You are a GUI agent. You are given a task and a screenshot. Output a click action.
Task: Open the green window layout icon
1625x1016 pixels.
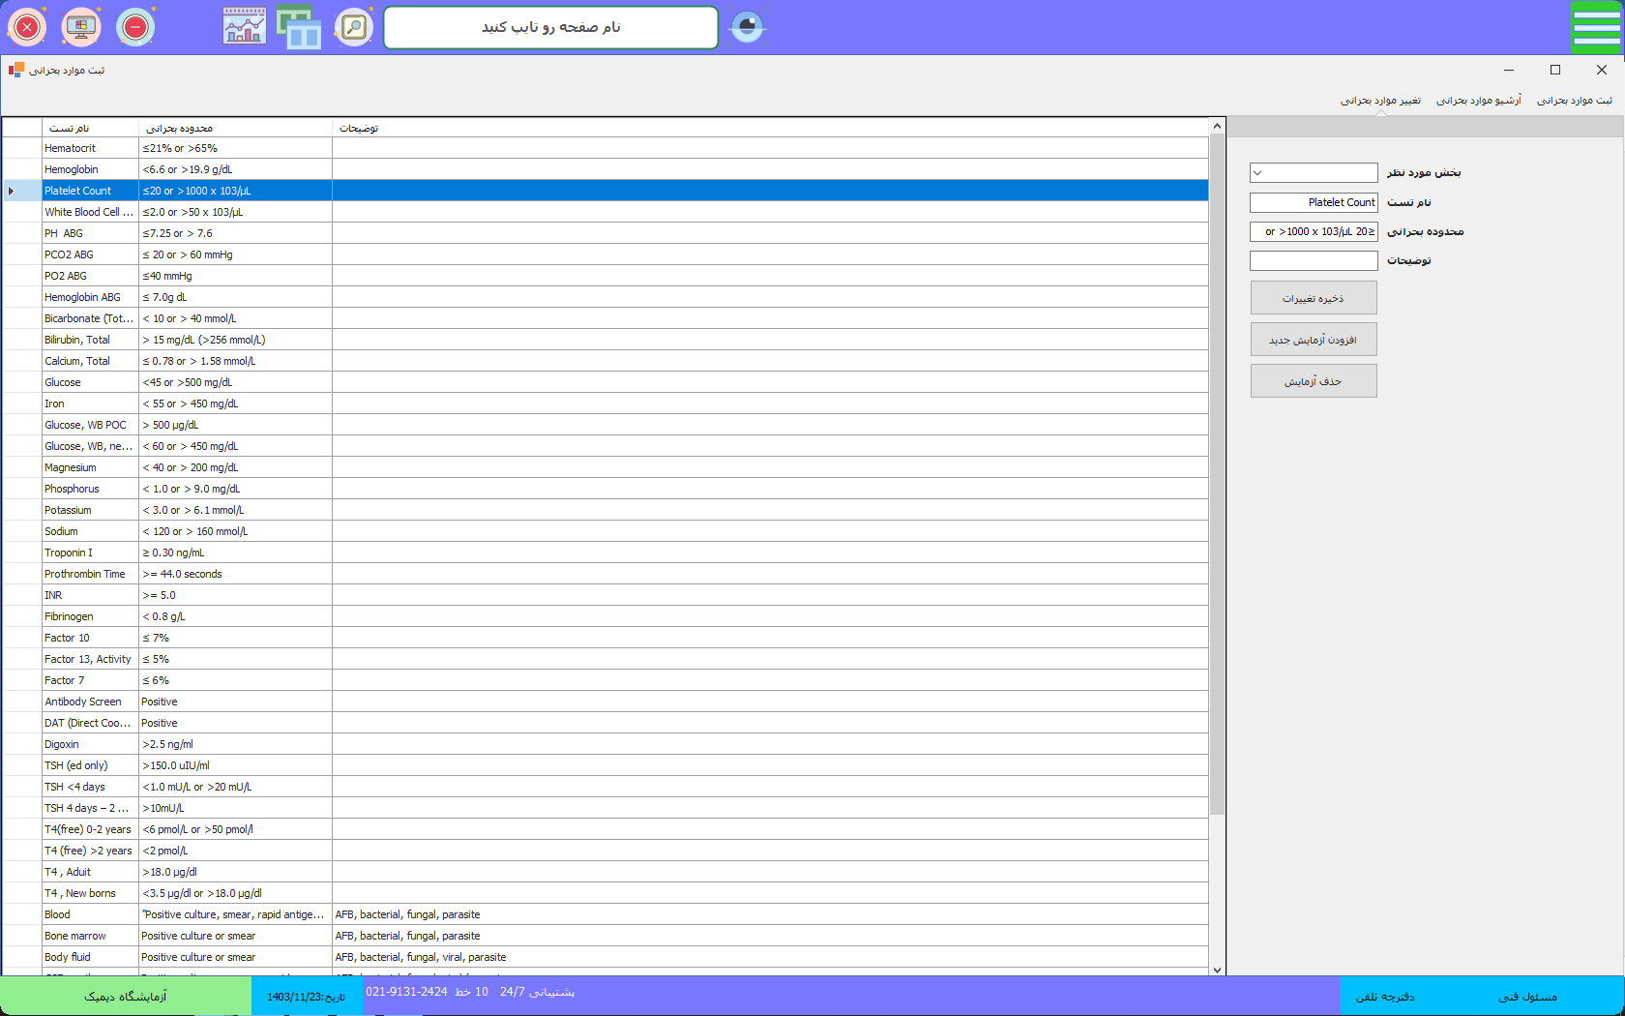pos(299,27)
